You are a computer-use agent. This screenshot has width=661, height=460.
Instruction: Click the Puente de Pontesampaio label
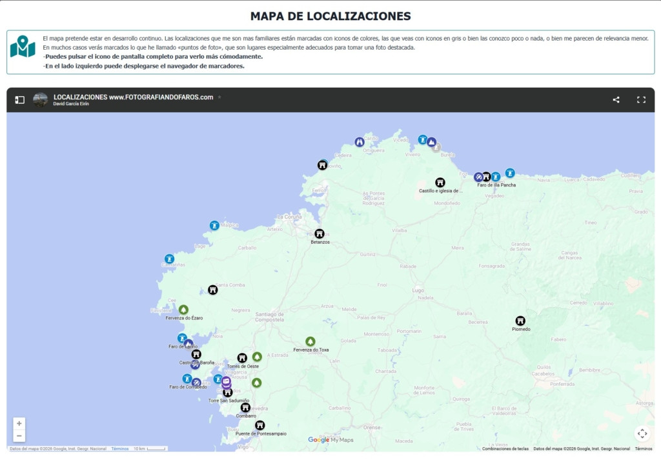click(x=261, y=434)
